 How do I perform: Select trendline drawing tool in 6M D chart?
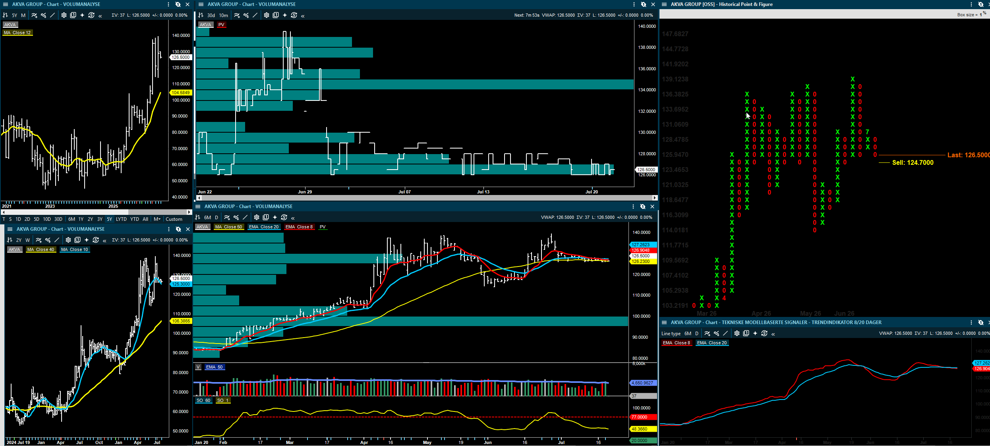pos(245,217)
